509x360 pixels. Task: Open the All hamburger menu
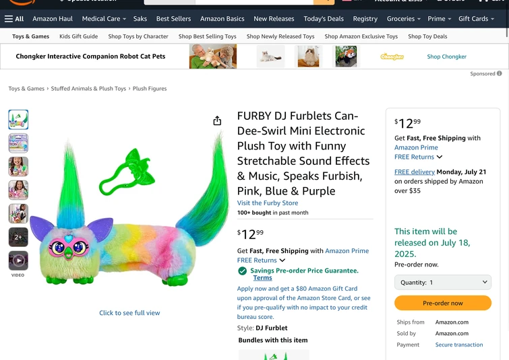click(x=14, y=19)
